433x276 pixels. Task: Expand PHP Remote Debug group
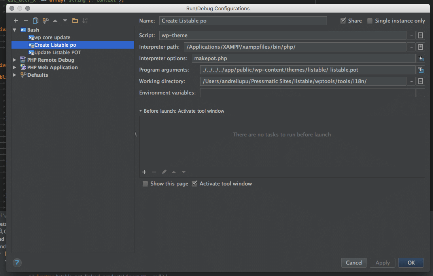pos(15,60)
